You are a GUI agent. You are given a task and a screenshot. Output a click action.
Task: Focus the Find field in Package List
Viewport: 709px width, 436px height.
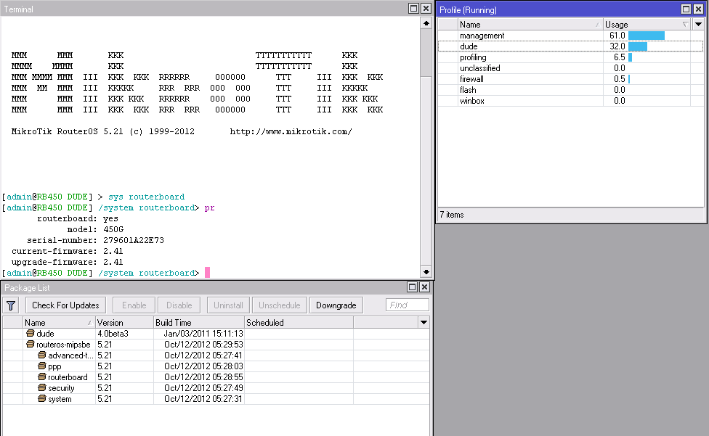(x=407, y=305)
